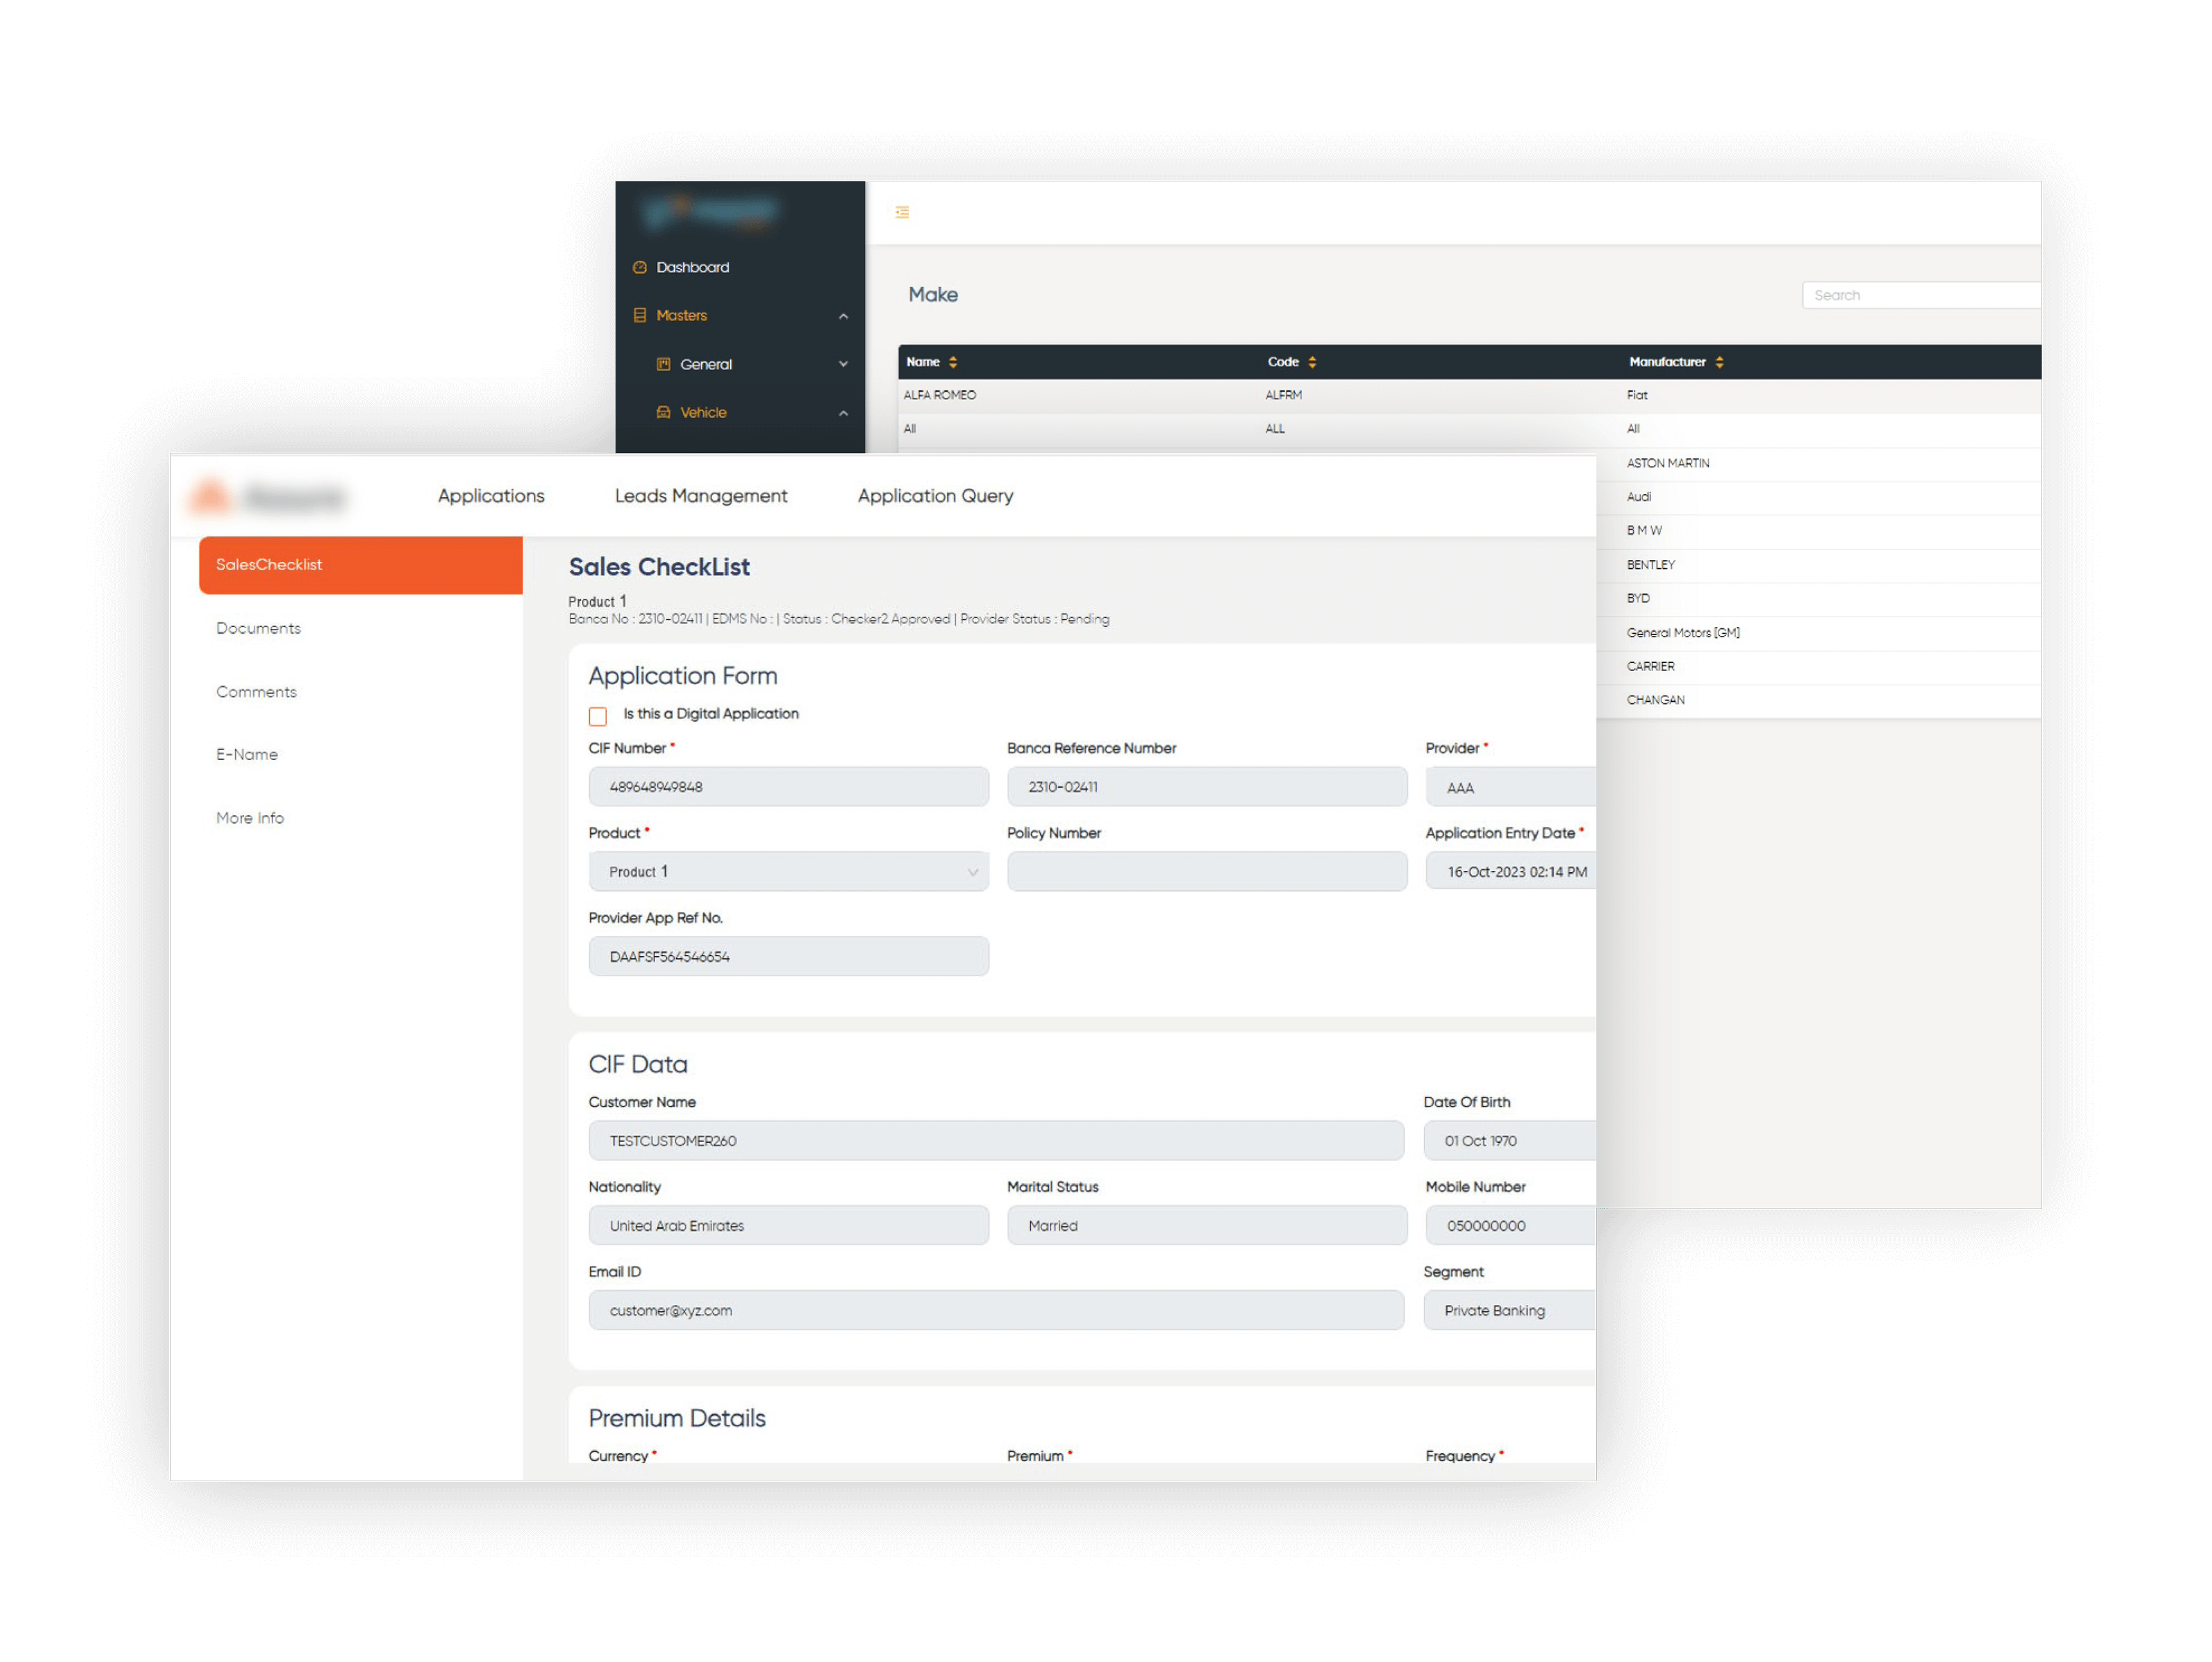Click the Masters list icon
This screenshot has width=2212, height=1662.
click(x=640, y=315)
